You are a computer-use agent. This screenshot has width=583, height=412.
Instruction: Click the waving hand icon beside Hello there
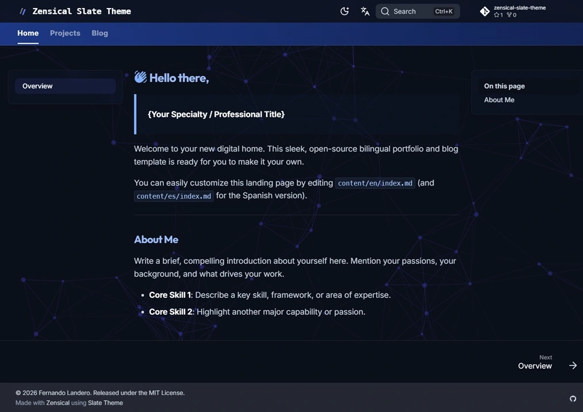(140, 77)
